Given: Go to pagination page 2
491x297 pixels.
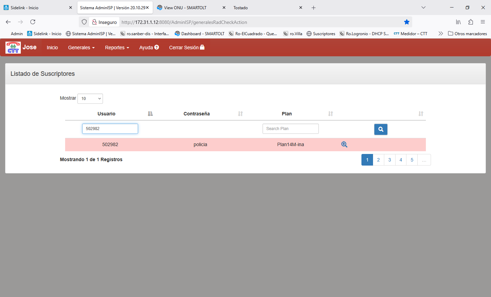Looking at the screenshot, I should click(378, 160).
